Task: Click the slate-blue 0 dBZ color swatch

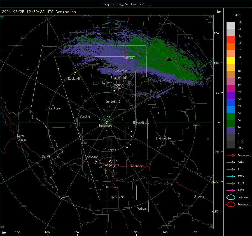Action: (x=231, y=131)
